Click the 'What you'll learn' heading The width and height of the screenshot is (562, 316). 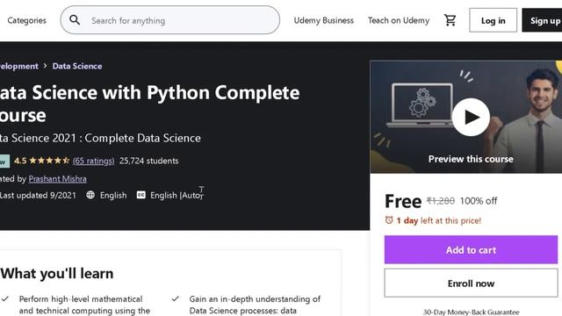pyautogui.click(x=57, y=274)
